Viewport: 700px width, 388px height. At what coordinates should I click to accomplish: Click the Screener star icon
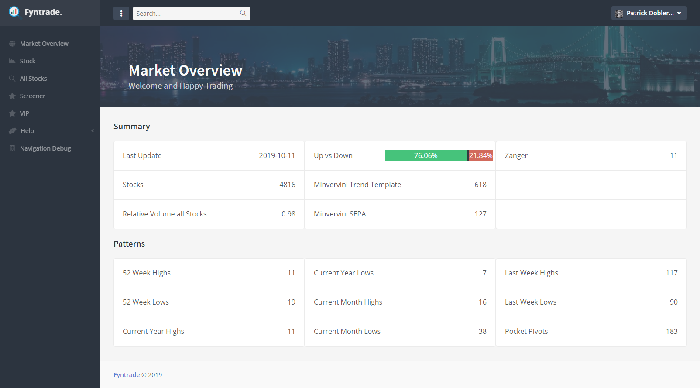12,96
